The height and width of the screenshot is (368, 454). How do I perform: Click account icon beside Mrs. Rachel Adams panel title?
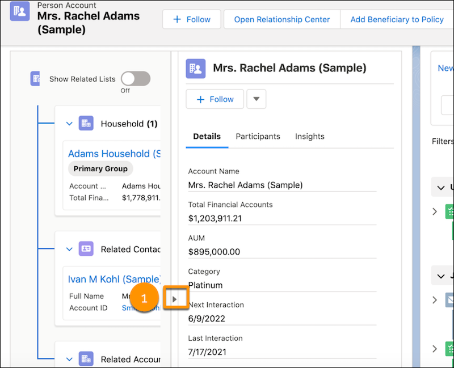196,69
